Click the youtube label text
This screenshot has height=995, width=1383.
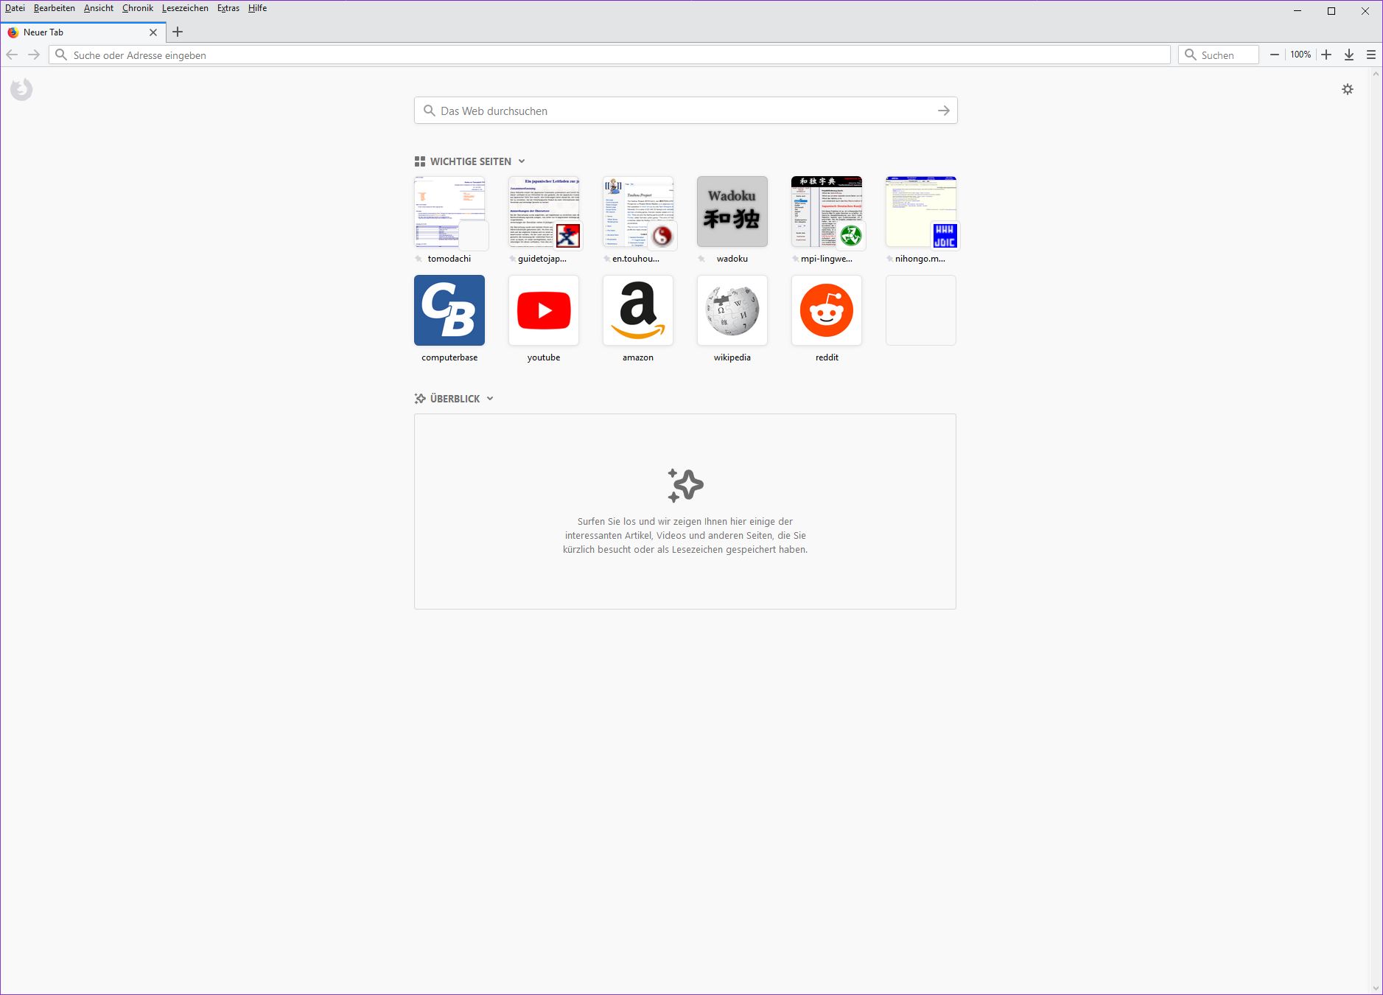(x=544, y=357)
